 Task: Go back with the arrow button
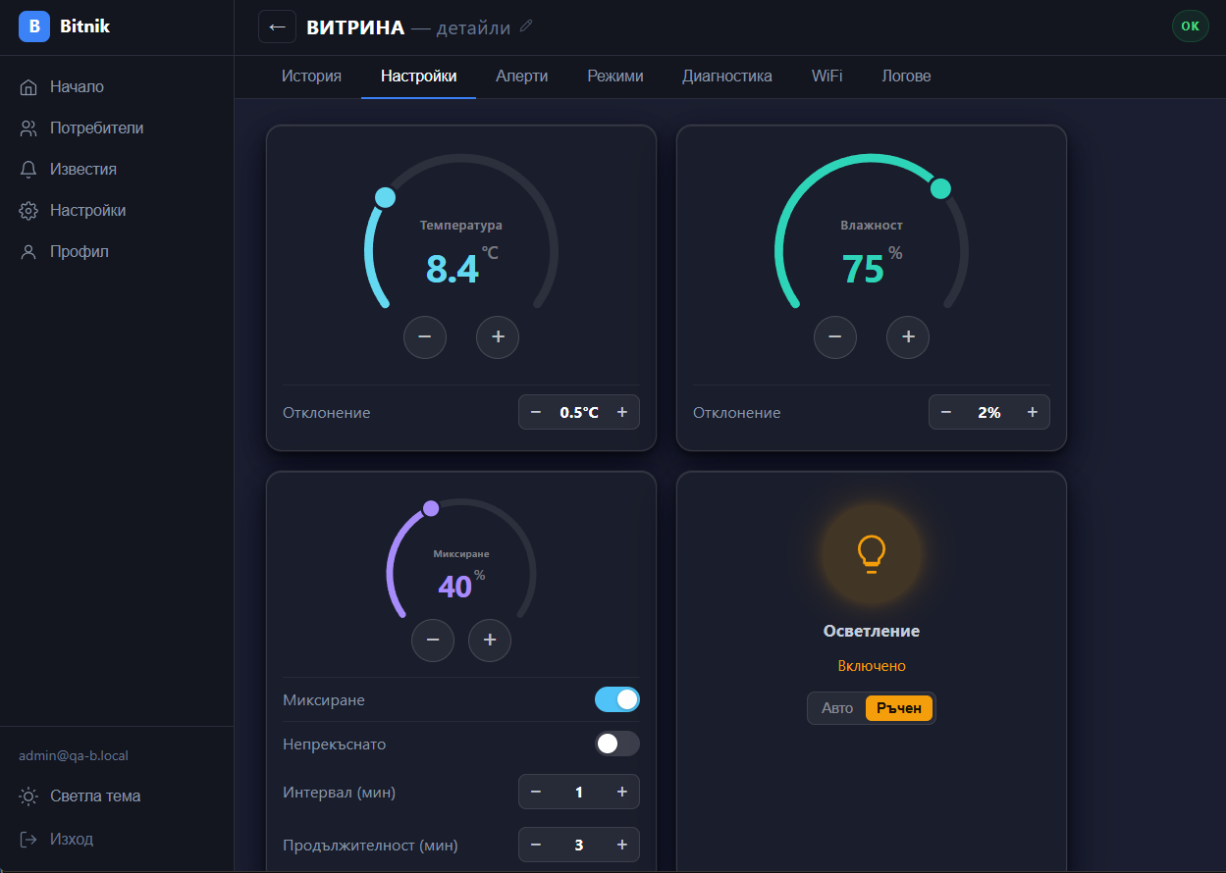click(277, 26)
